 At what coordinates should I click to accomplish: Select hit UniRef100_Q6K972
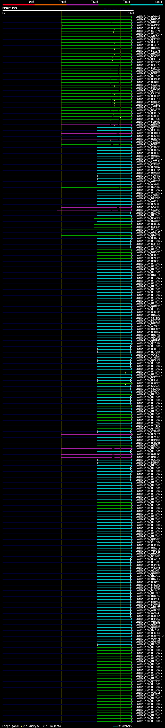point(148,113)
